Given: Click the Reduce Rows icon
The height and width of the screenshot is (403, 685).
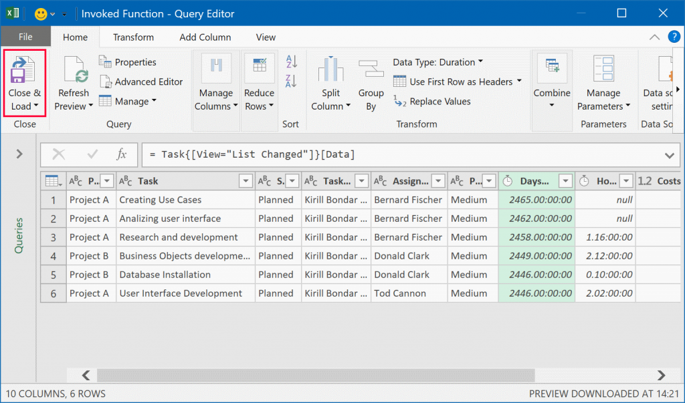Looking at the screenshot, I should pos(260,68).
